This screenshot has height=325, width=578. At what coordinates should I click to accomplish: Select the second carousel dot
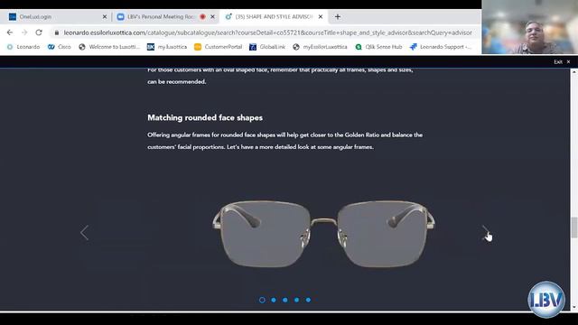click(274, 300)
